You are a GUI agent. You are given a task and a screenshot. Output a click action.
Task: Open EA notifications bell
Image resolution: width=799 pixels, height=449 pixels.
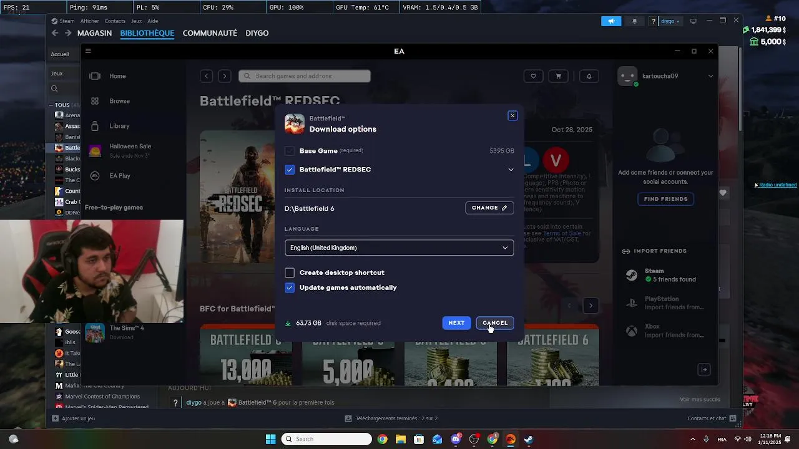589,76
